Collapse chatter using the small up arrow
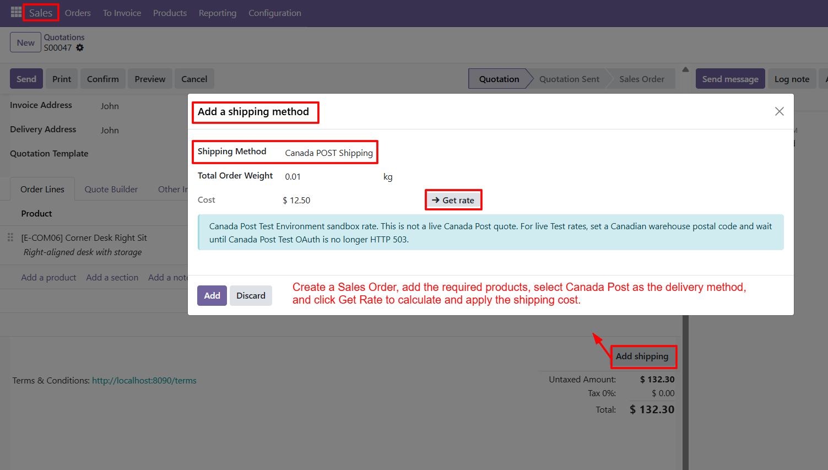This screenshot has height=470, width=828. 685,69
